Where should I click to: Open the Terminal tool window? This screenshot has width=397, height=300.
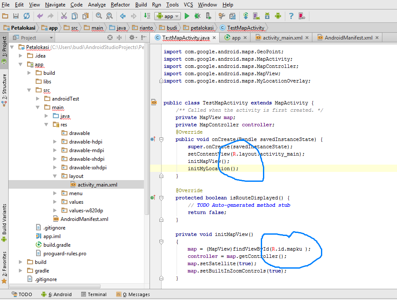point(94,294)
